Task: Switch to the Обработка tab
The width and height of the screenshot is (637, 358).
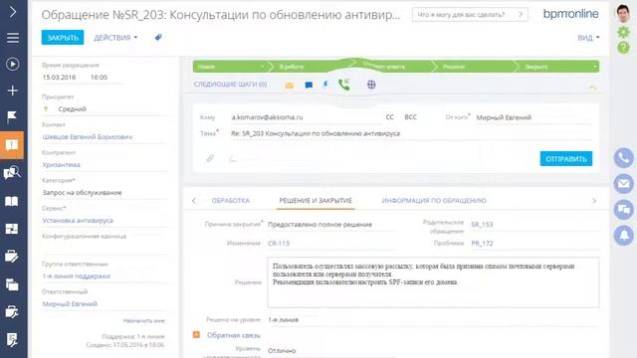Action: point(230,201)
